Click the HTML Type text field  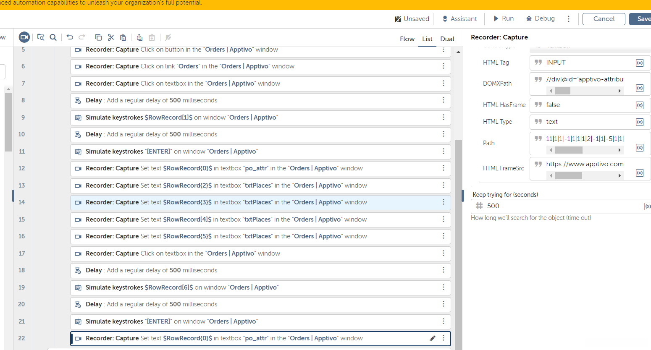tap(590, 122)
